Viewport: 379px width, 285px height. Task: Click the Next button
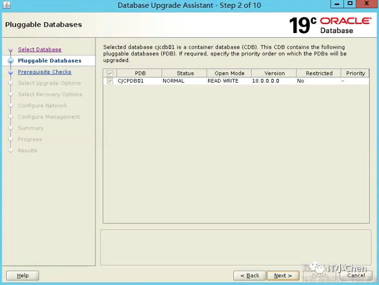[x=283, y=275]
